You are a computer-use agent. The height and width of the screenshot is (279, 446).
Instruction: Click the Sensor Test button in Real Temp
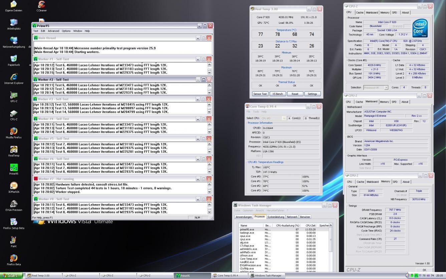click(x=260, y=94)
